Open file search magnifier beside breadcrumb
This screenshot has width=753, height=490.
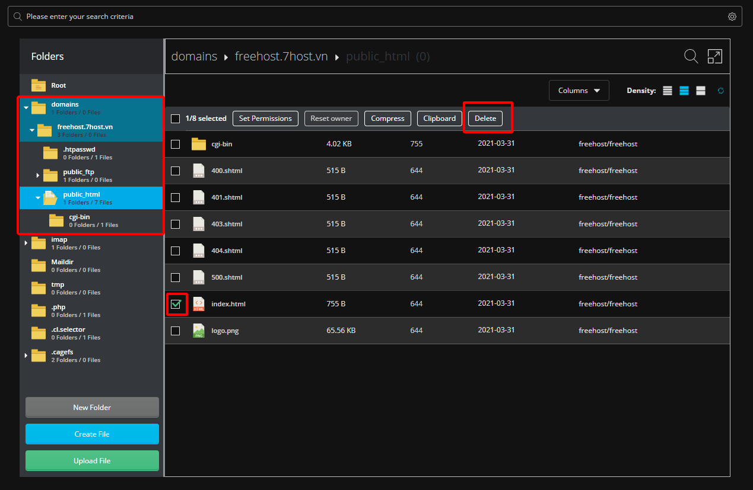coord(691,56)
